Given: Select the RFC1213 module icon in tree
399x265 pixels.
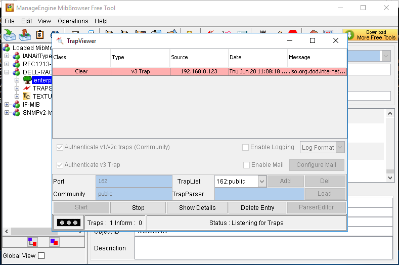Looking at the screenshot, I should coord(17,64).
